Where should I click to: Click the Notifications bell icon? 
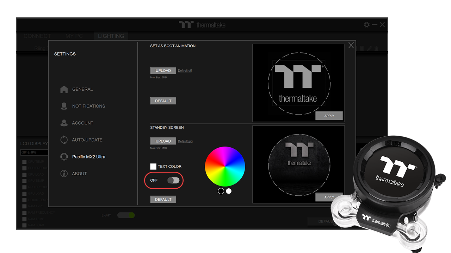[x=64, y=106]
